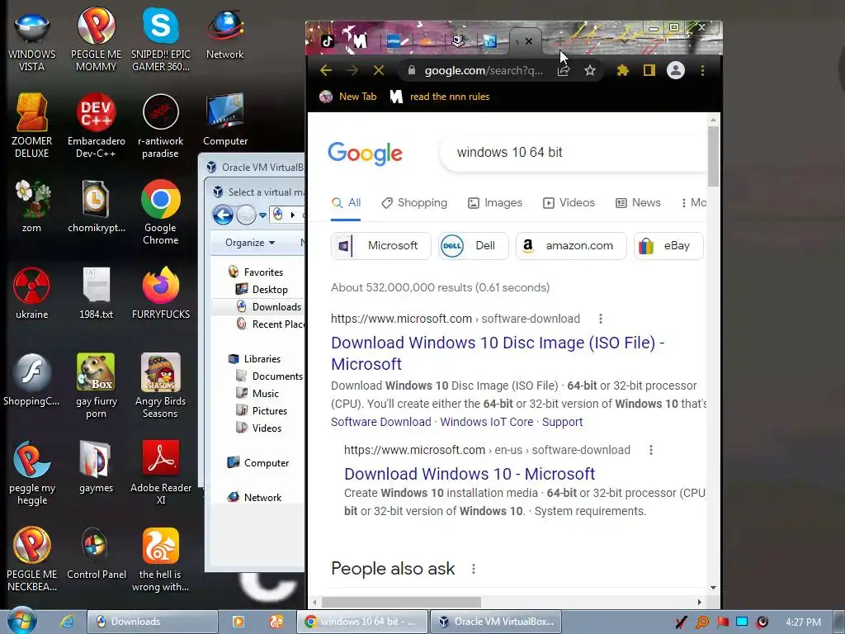Open the Windows IoT Core sitelink
This screenshot has width=845, height=634.
487,422
